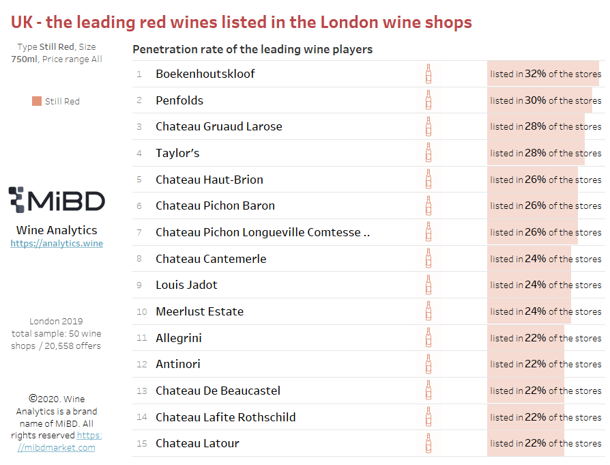Select the Boekenhoutskloof 32% bar
The height and width of the screenshot is (465, 610).
[x=543, y=74]
